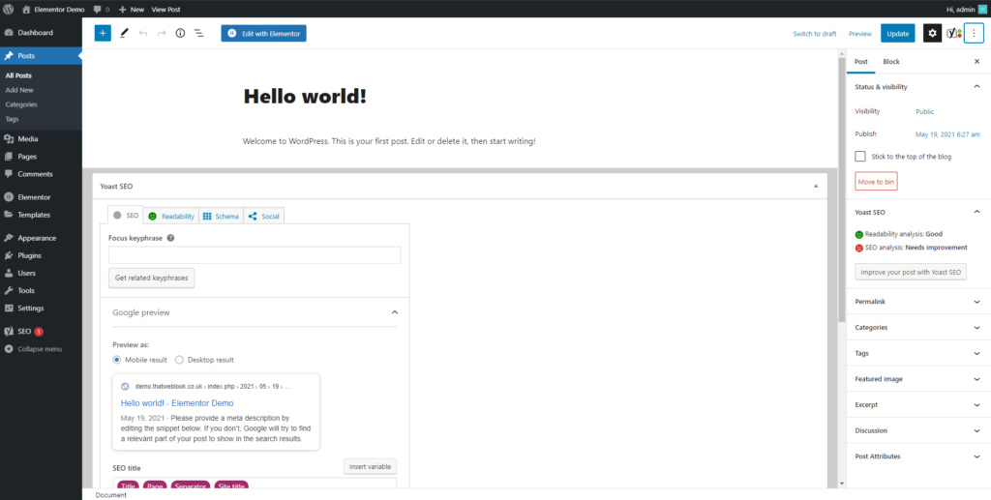This screenshot has width=991, height=500.
Task: Open the Yoast SEO toolbar icon
Action: (953, 33)
